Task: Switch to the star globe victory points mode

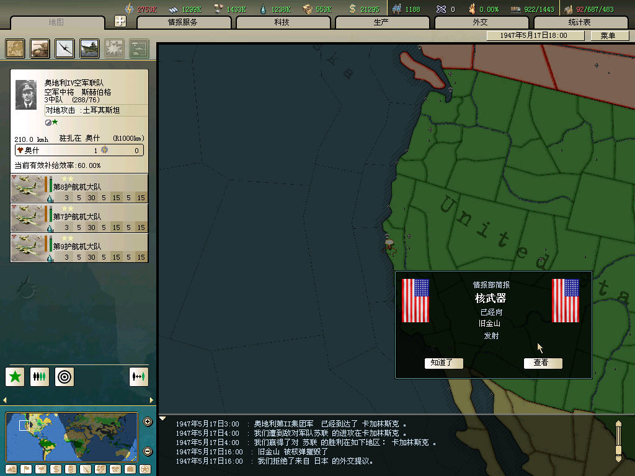Action: pos(145,470)
